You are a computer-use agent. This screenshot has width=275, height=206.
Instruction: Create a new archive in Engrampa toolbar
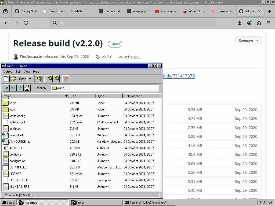(6, 79)
